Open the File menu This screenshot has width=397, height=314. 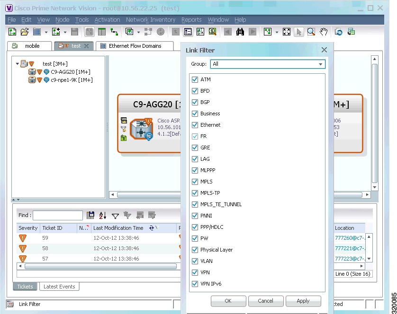tap(12, 20)
